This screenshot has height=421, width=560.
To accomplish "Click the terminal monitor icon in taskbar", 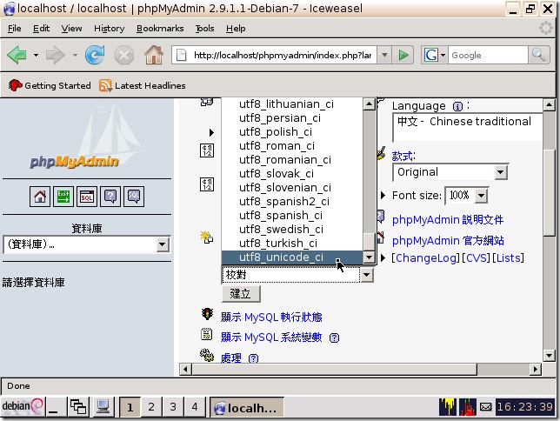I will (103, 407).
